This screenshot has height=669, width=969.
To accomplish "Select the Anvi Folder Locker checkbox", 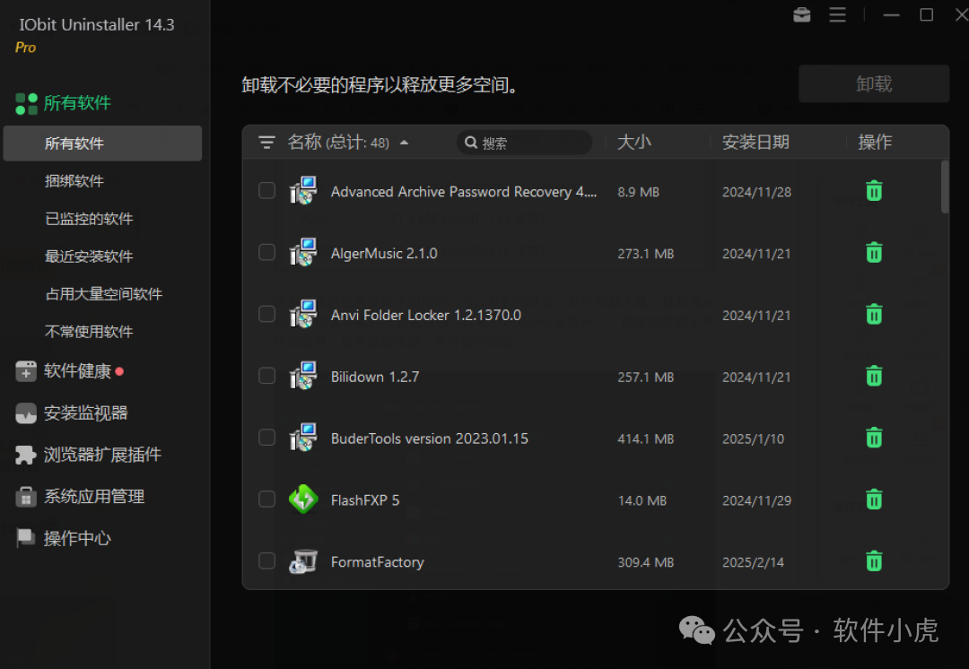I will click(x=267, y=314).
